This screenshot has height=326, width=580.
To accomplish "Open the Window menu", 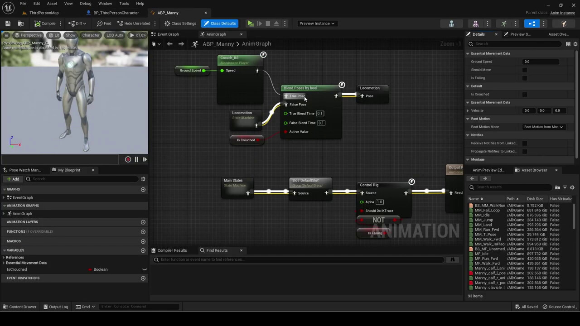I will pos(105,4).
